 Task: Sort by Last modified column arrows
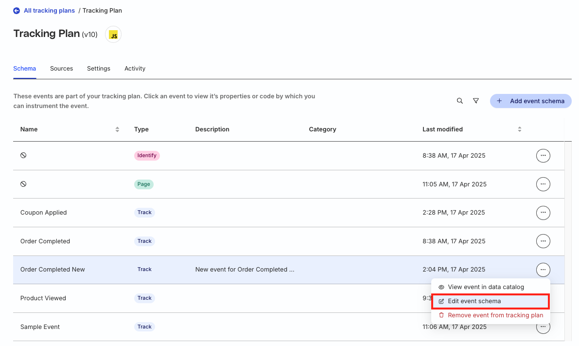click(519, 129)
